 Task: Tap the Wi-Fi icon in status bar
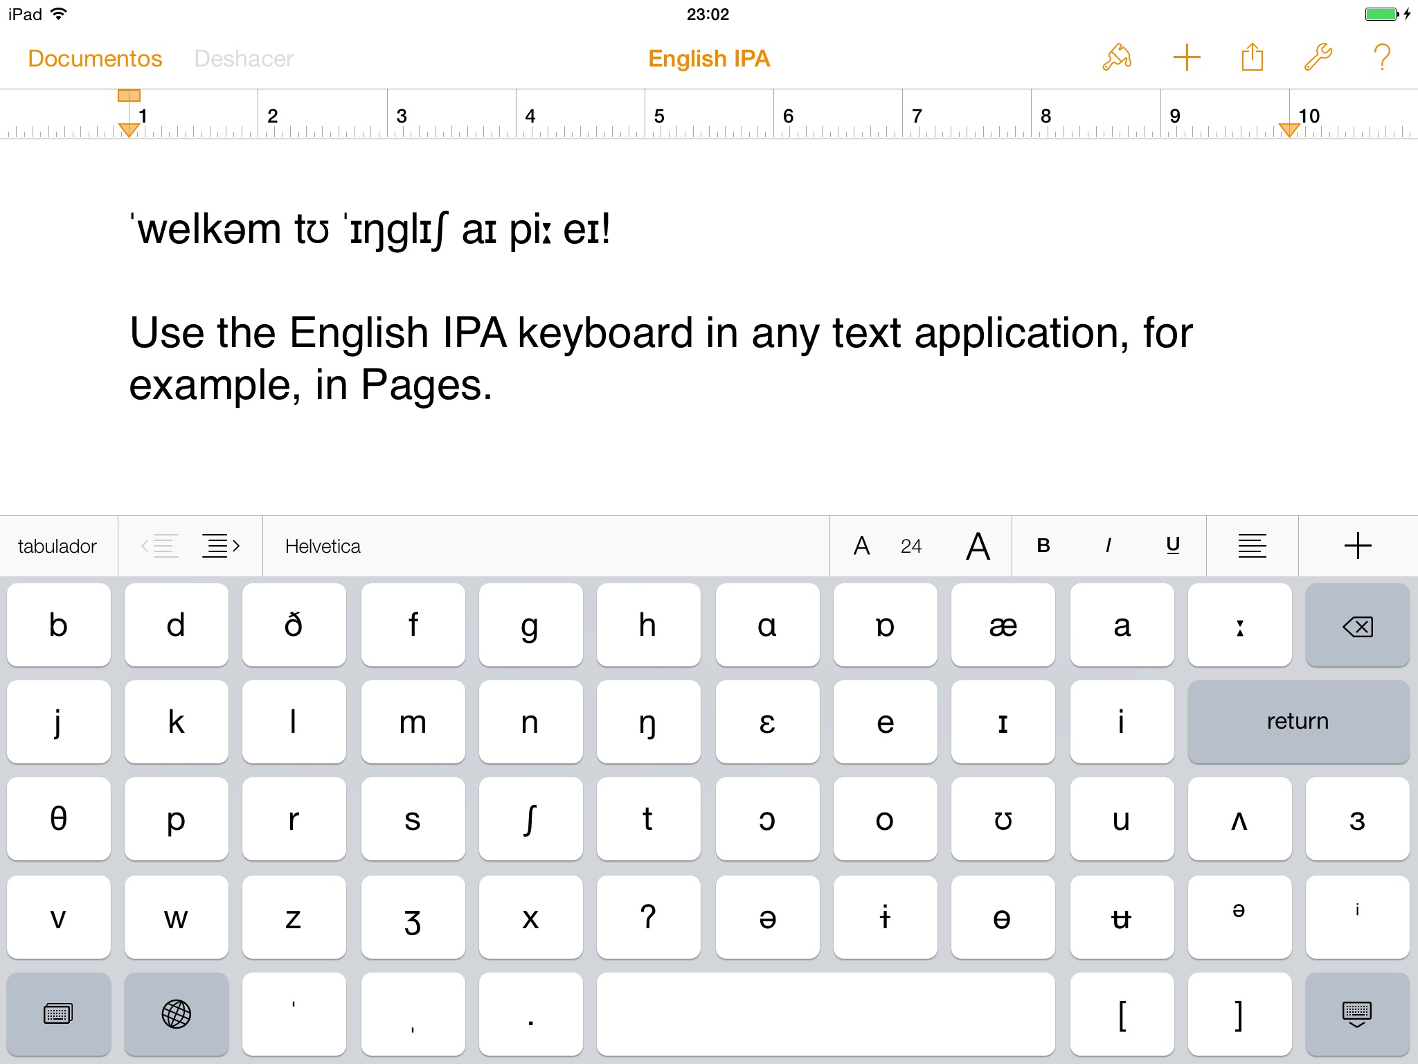coord(60,13)
